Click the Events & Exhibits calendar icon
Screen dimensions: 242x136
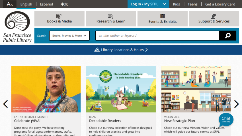click(x=162, y=16)
